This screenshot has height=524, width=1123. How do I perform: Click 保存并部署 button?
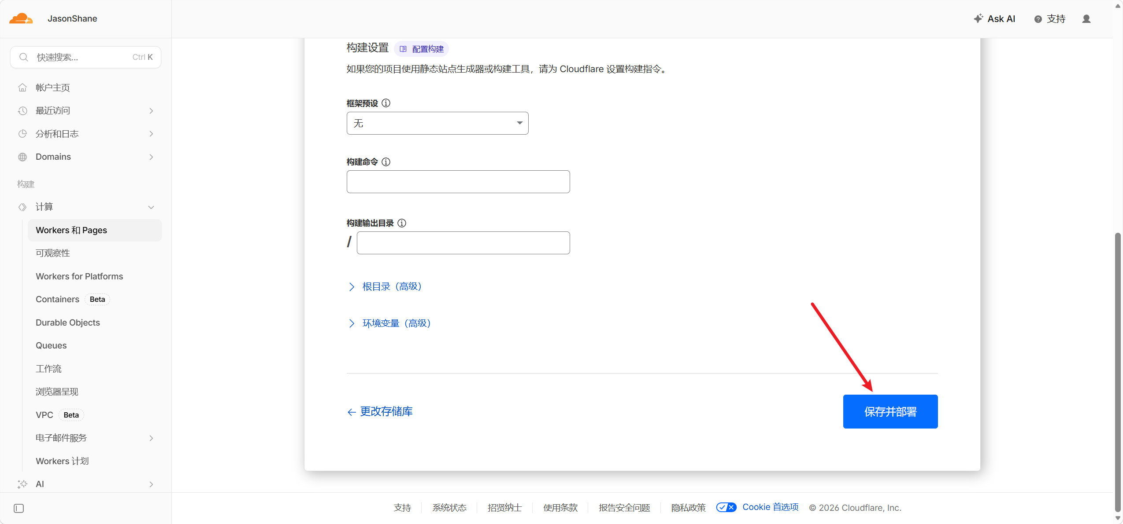point(890,411)
